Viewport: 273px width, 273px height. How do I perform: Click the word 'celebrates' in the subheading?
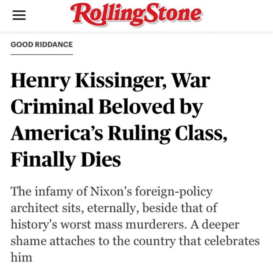[x=232, y=241]
